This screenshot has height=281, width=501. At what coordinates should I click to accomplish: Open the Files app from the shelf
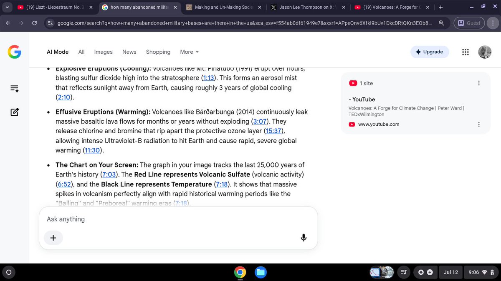(261, 272)
